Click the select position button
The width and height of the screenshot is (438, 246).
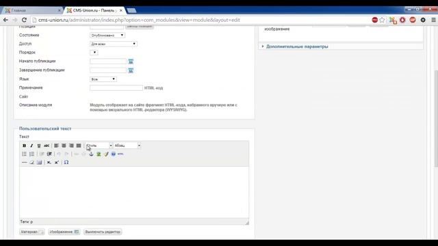click(140, 27)
